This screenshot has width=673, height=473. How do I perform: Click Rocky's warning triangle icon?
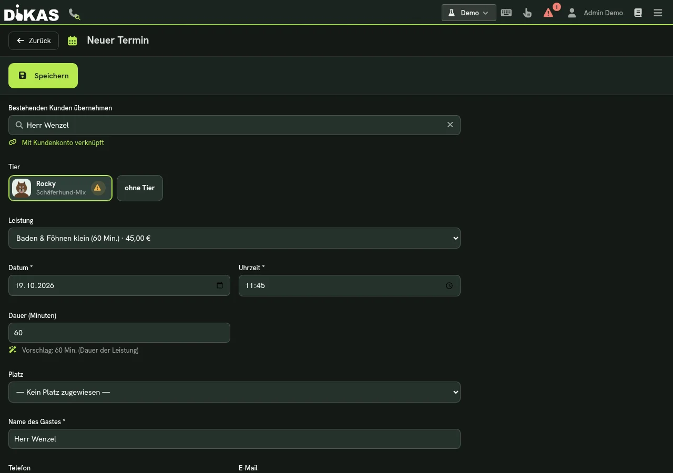coord(98,188)
